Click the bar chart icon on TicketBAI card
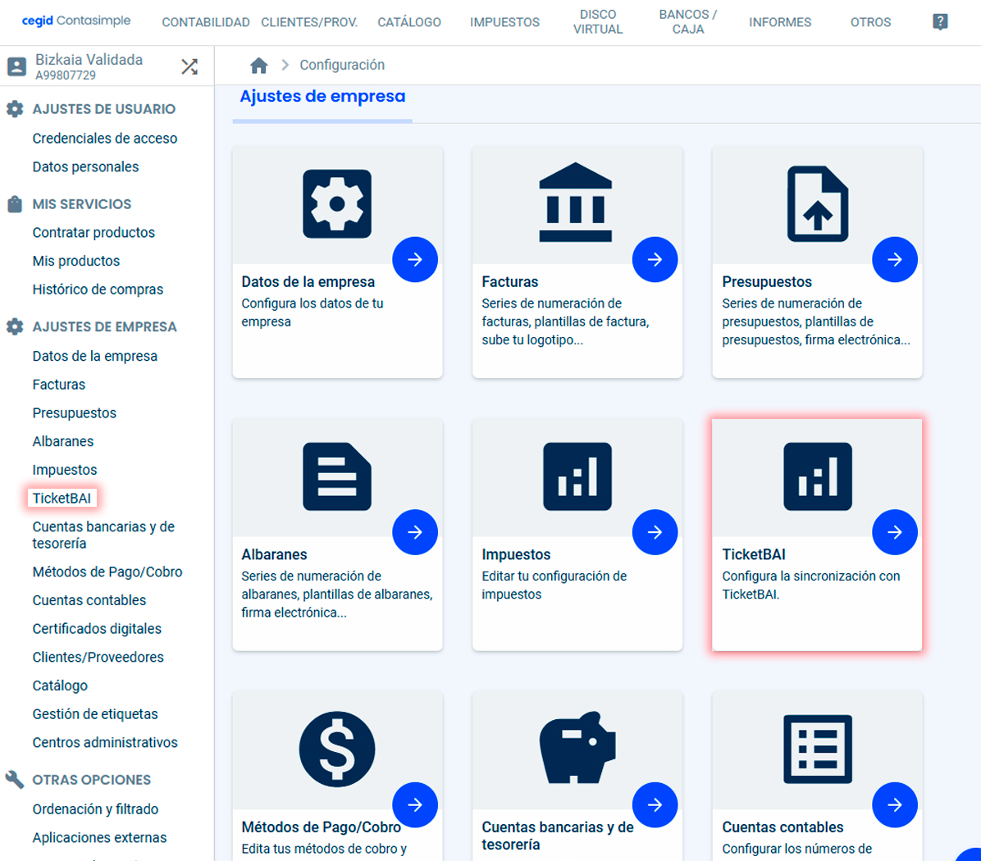The height and width of the screenshot is (861, 981). click(x=818, y=476)
